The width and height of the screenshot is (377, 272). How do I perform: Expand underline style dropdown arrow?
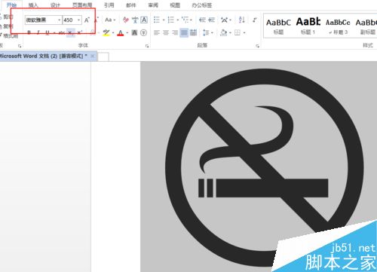point(54,32)
